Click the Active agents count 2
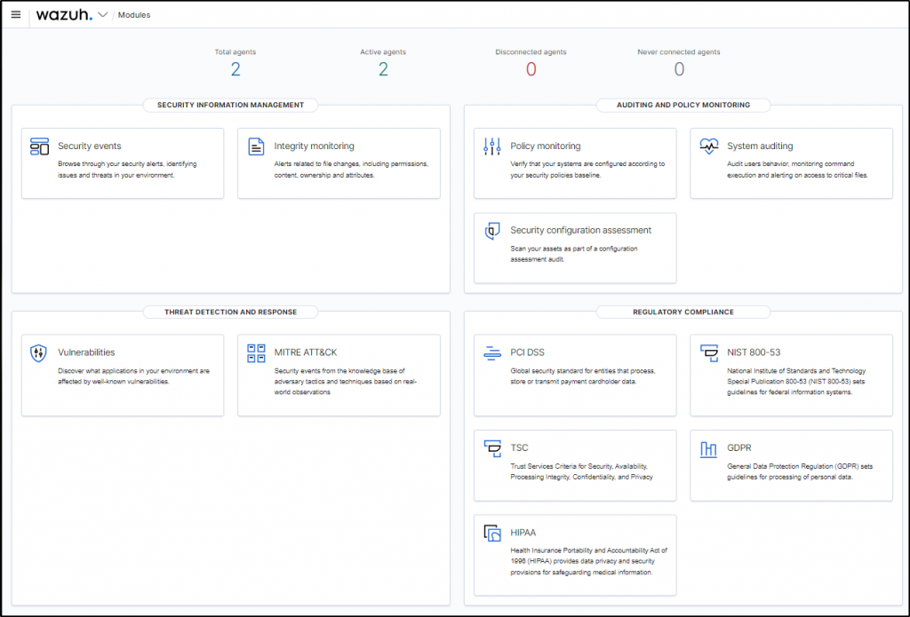Screen dimensions: 910x617 [x=383, y=69]
